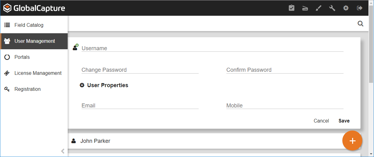Click the logout arrow icon
The width and height of the screenshot is (374, 157).
click(x=360, y=8)
